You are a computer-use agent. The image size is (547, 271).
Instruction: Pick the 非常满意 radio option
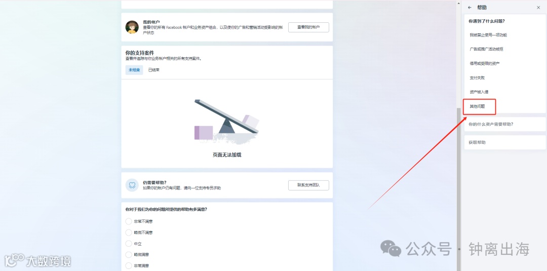(128, 265)
